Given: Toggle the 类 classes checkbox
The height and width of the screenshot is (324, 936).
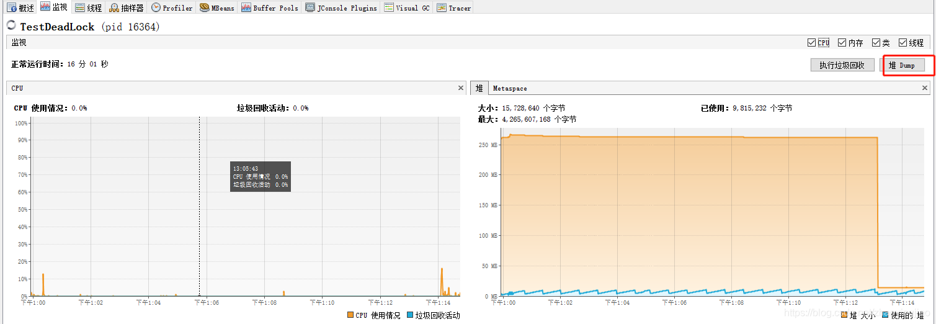Looking at the screenshot, I should point(876,43).
